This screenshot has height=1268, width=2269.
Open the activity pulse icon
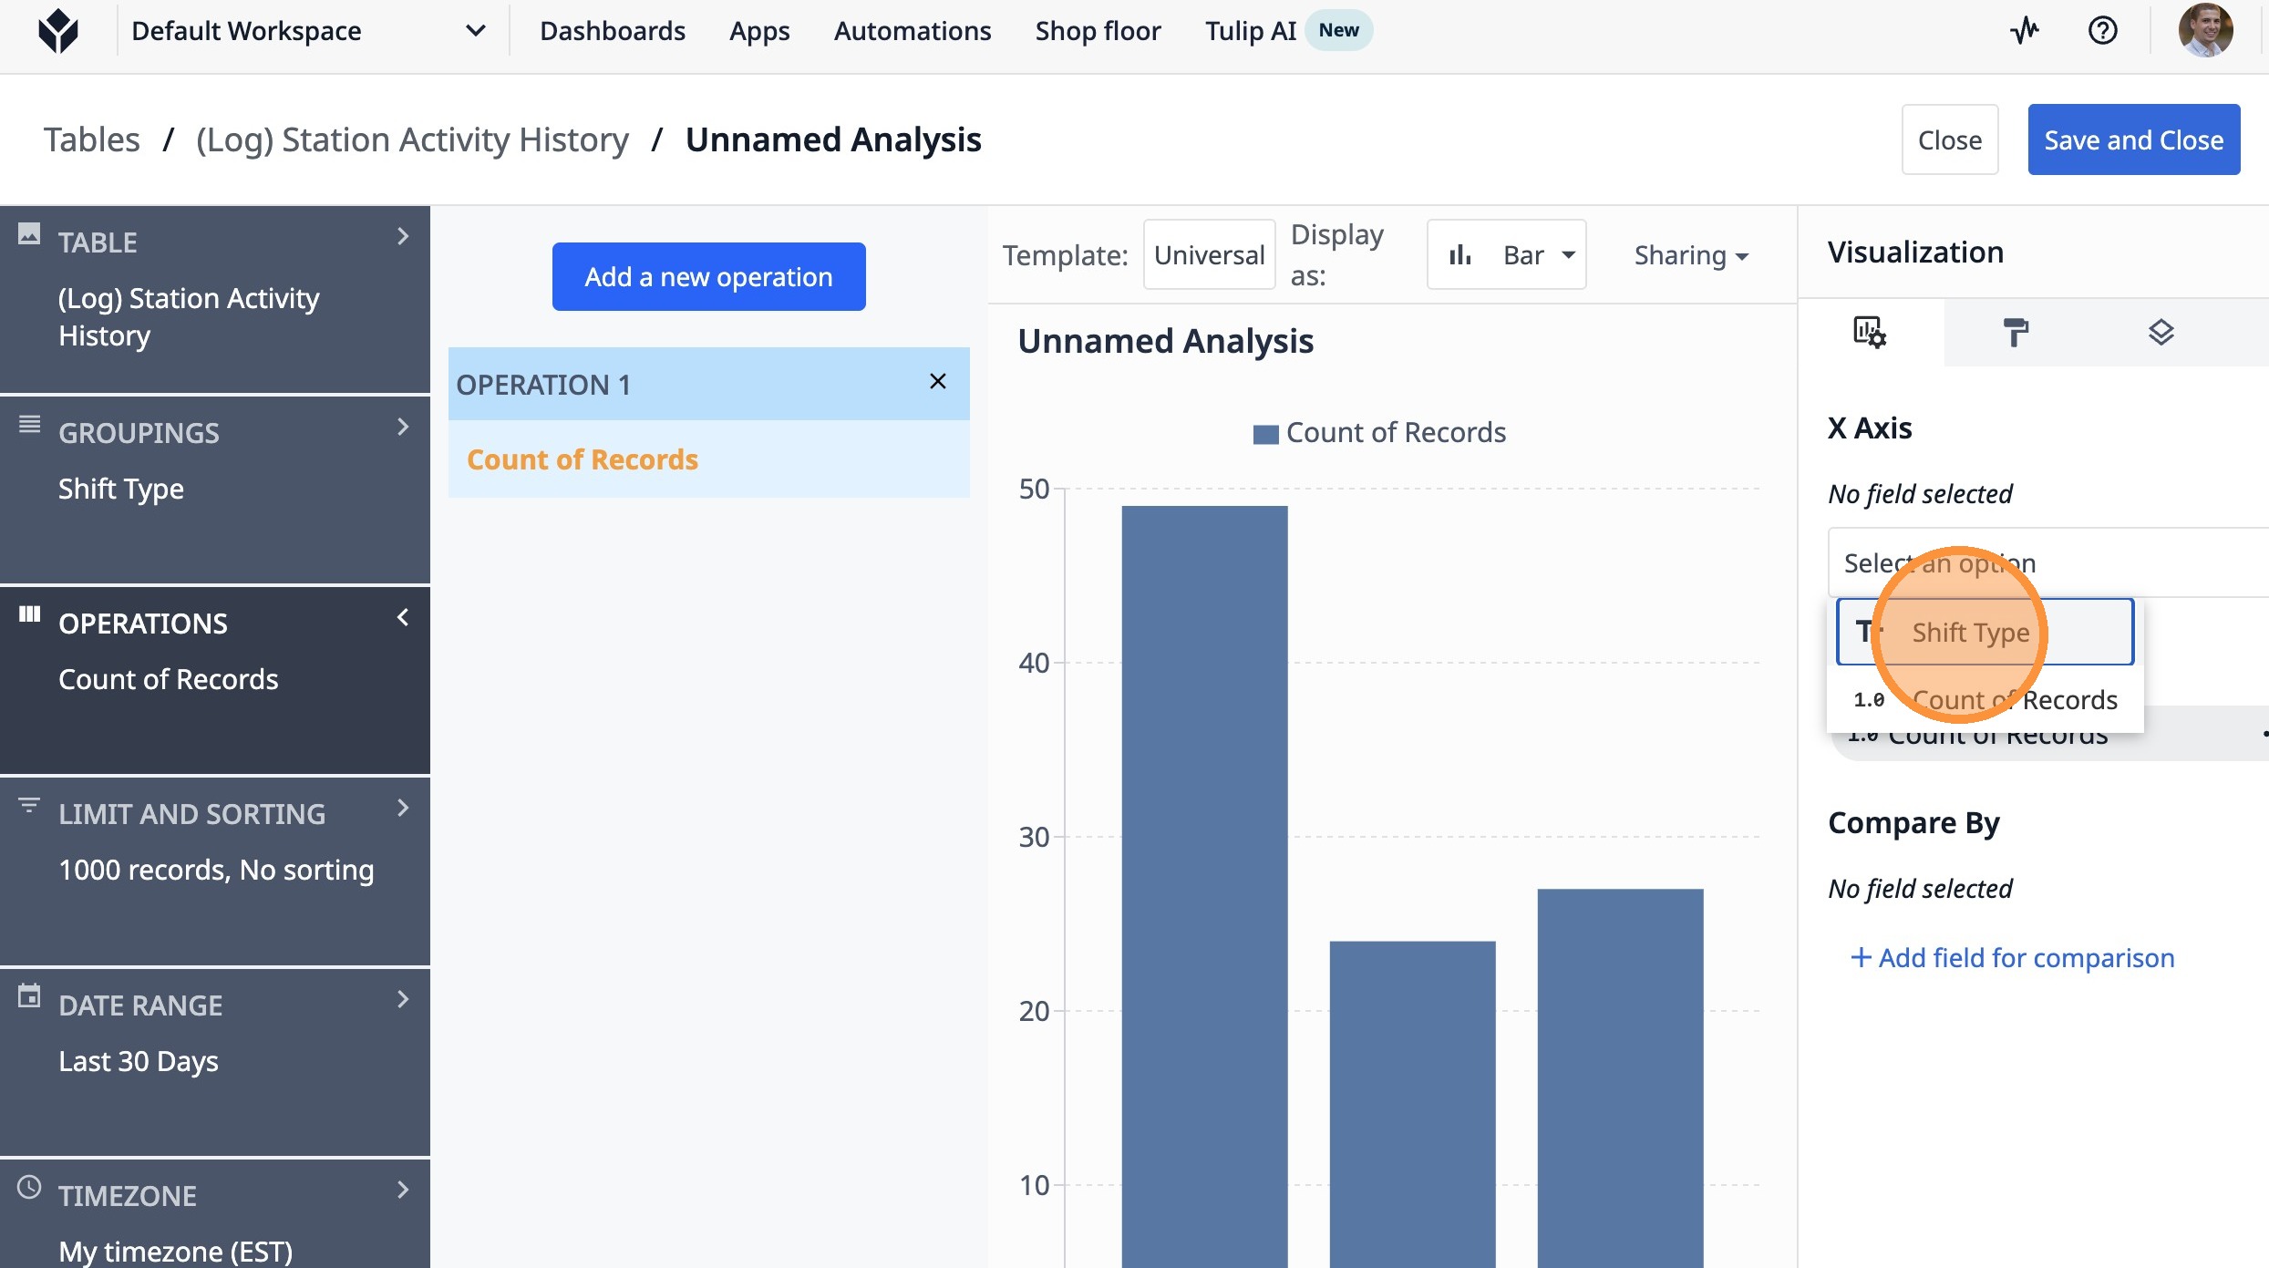(2025, 31)
